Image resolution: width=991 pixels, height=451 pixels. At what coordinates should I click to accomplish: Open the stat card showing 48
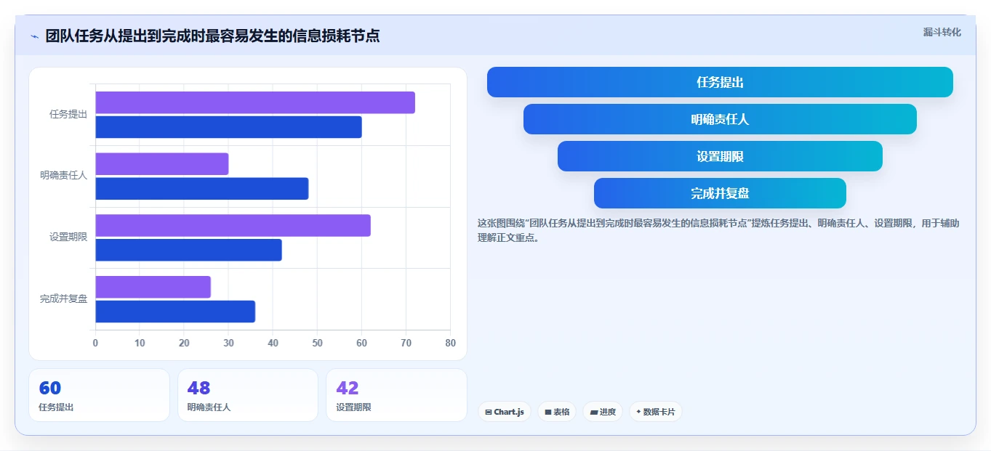[248, 395]
